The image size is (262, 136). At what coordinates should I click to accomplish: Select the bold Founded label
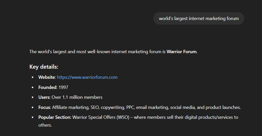click(47, 87)
